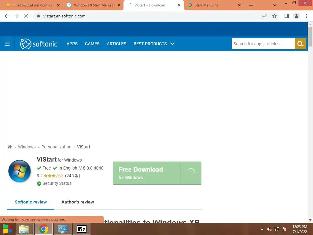Open the GAMES menu

pos(92,44)
